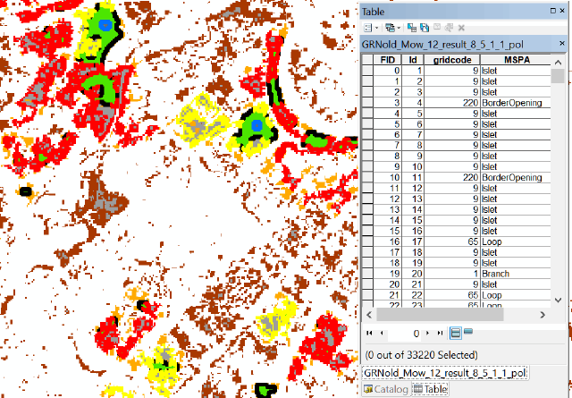
Task: Click the Islet cell in Id 8 row
Action: pos(516,145)
